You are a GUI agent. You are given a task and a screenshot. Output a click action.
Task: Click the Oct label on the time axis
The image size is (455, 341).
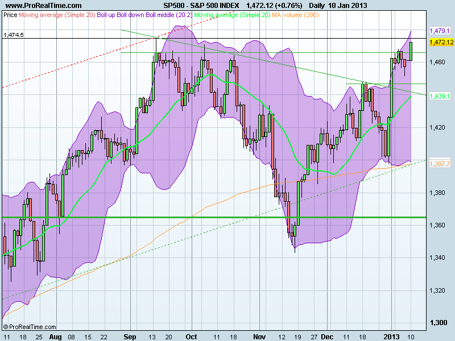tap(191, 336)
